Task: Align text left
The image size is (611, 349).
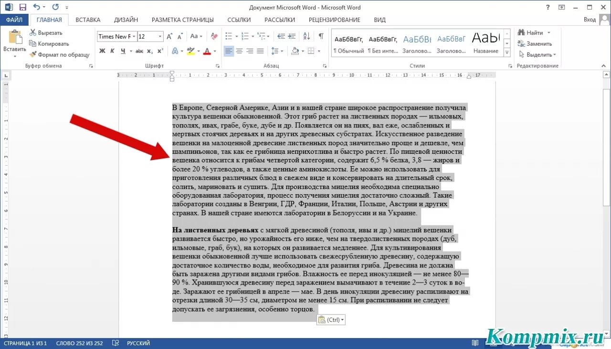Action: pos(229,51)
